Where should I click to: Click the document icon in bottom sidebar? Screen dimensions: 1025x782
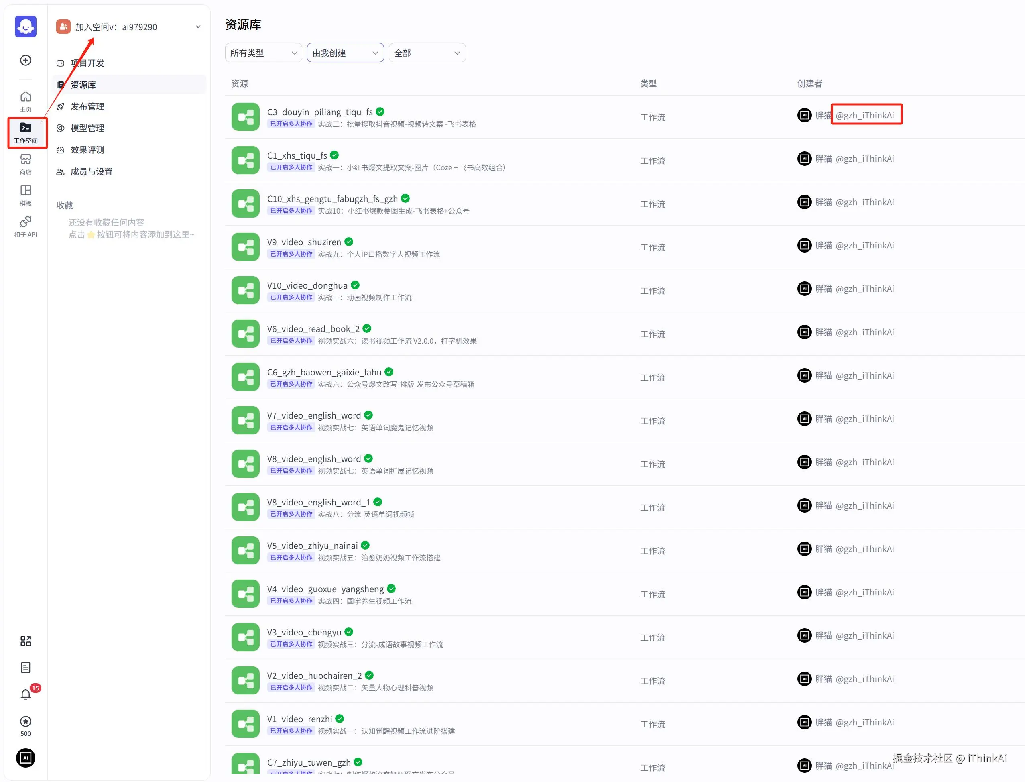click(26, 668)
